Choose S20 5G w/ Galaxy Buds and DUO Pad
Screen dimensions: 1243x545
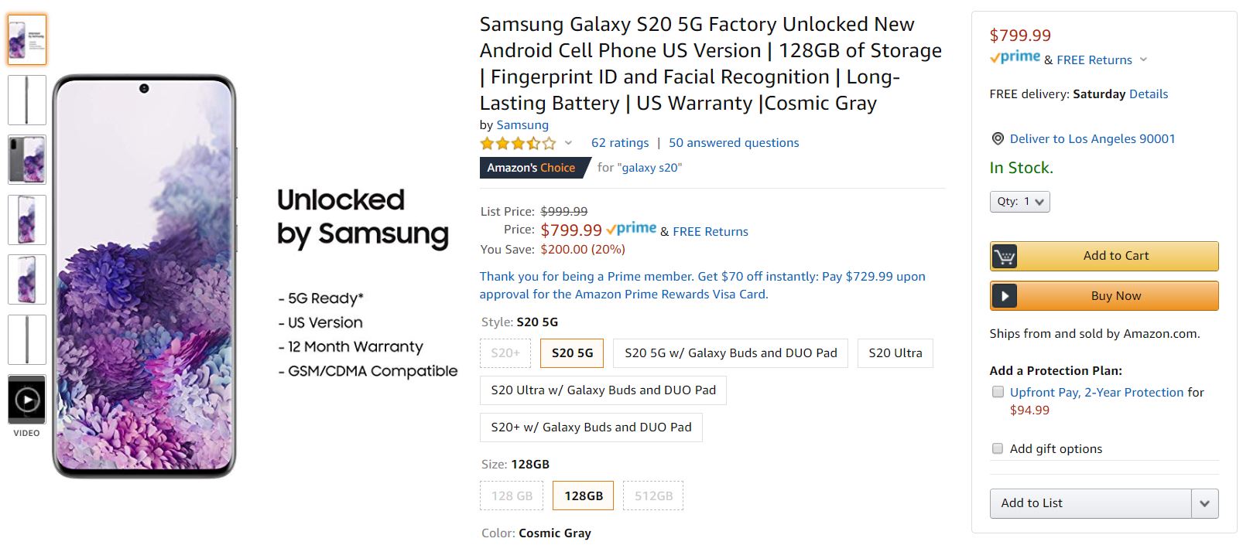coord(730,353)
